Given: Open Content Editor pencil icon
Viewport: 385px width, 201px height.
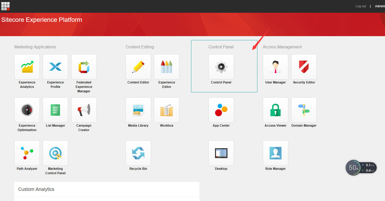Looking at the screenshot, I should [138, 67].
